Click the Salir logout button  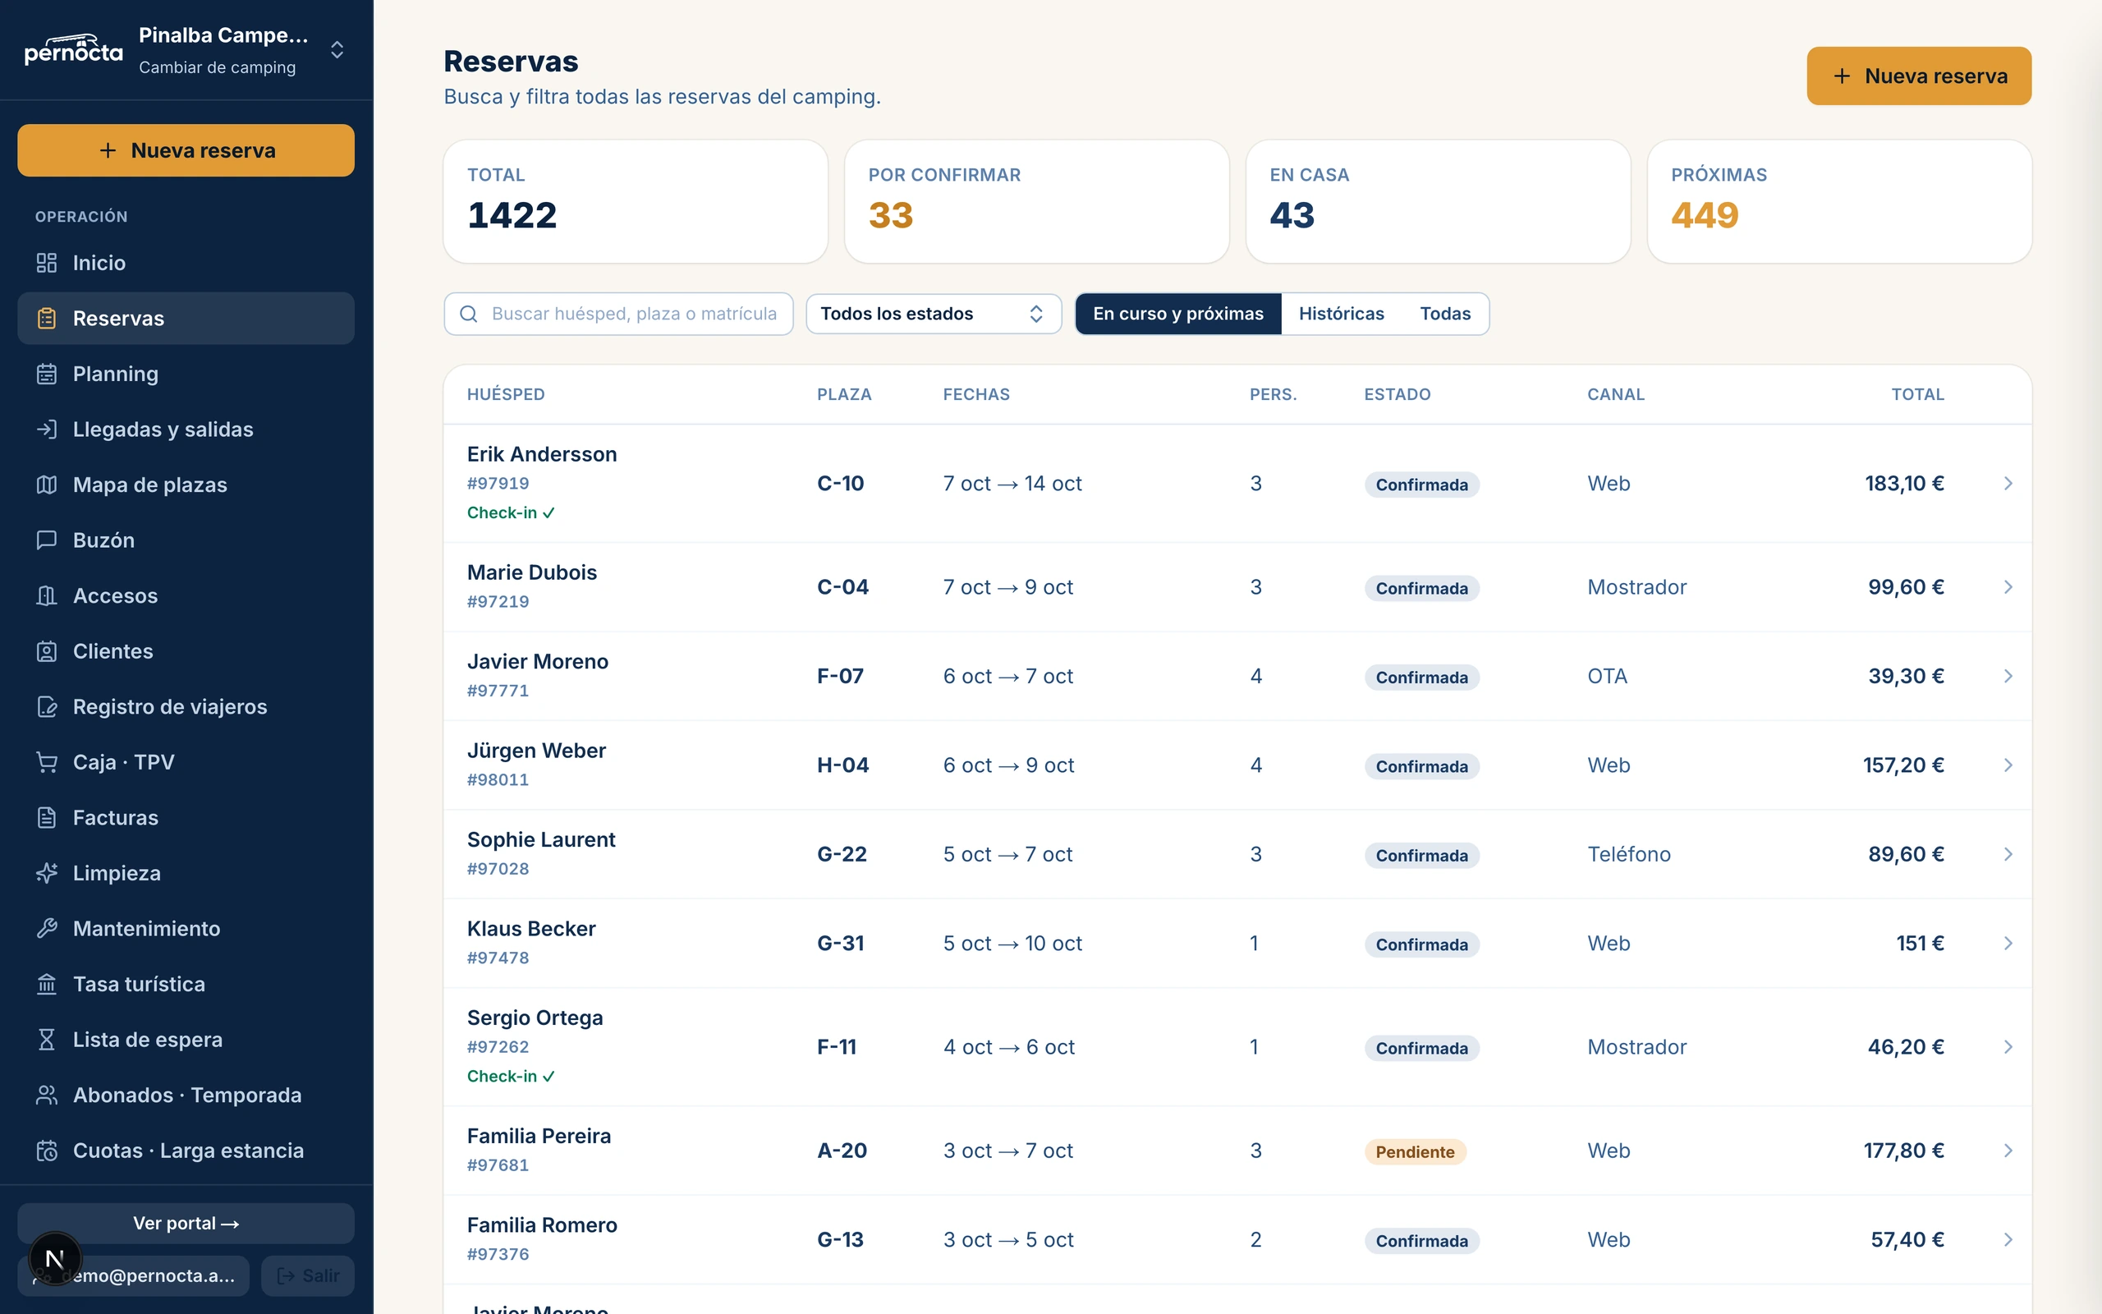click(307, 1275)
